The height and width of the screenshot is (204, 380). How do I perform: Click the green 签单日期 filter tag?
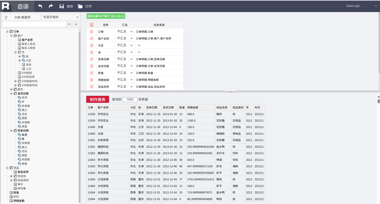coord(106,16)
